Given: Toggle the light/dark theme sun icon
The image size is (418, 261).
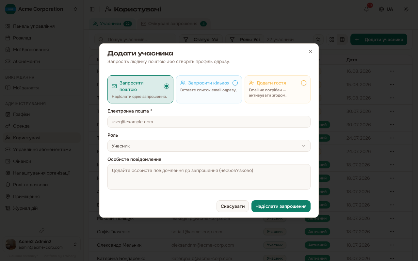Looking at the screenshot, I should click(406, 9).
